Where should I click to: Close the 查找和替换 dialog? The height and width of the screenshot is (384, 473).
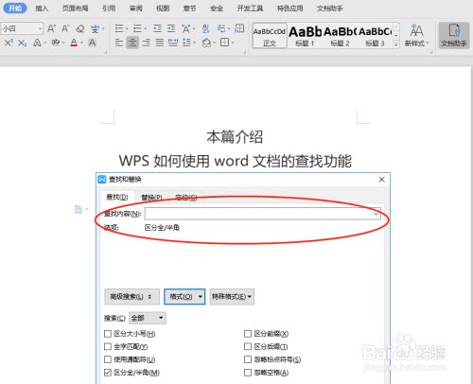(x=381, y=180)
